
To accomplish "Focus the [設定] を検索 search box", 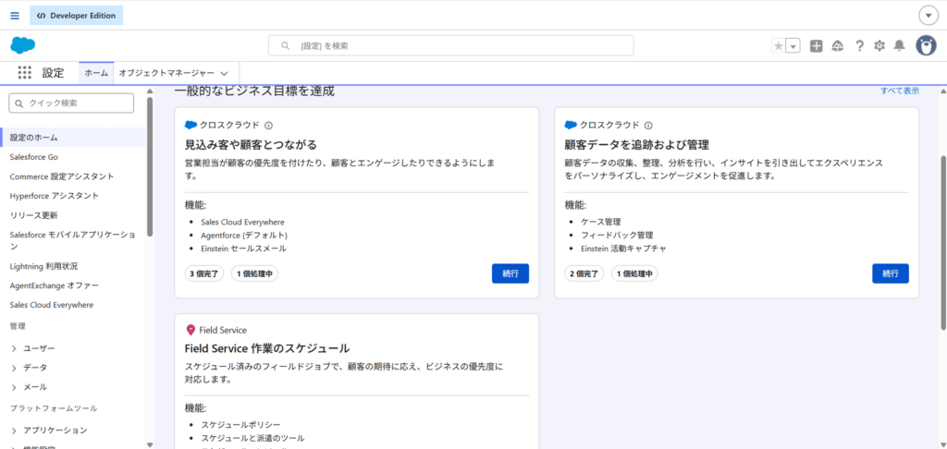I will tap(451, 45).
